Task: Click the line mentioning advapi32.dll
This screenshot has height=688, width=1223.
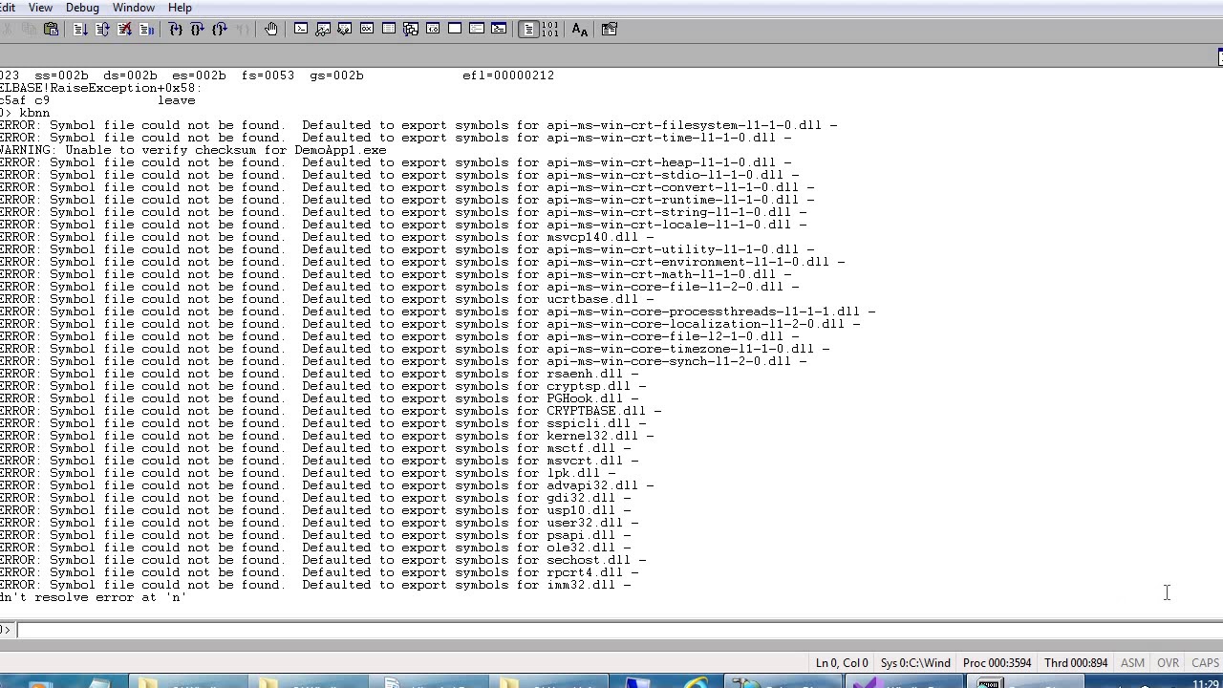Action: 327,485
